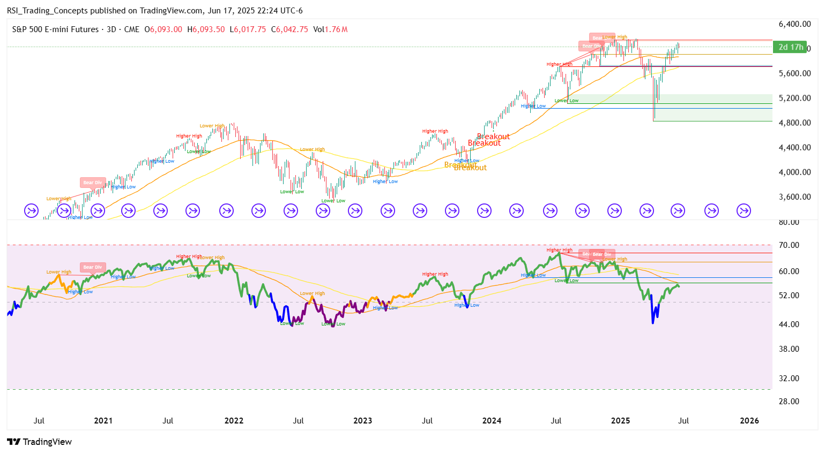Click the '2025' time axis label
825x454 pixels.
621,421
